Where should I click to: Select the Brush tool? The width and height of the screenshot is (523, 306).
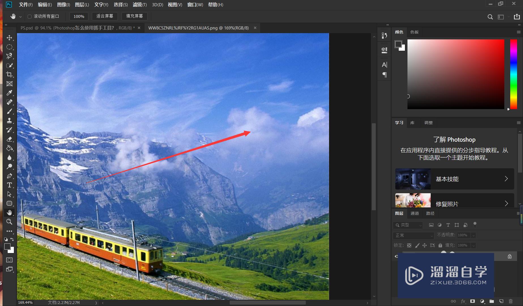pyautogui.click(x=9, y=111)
